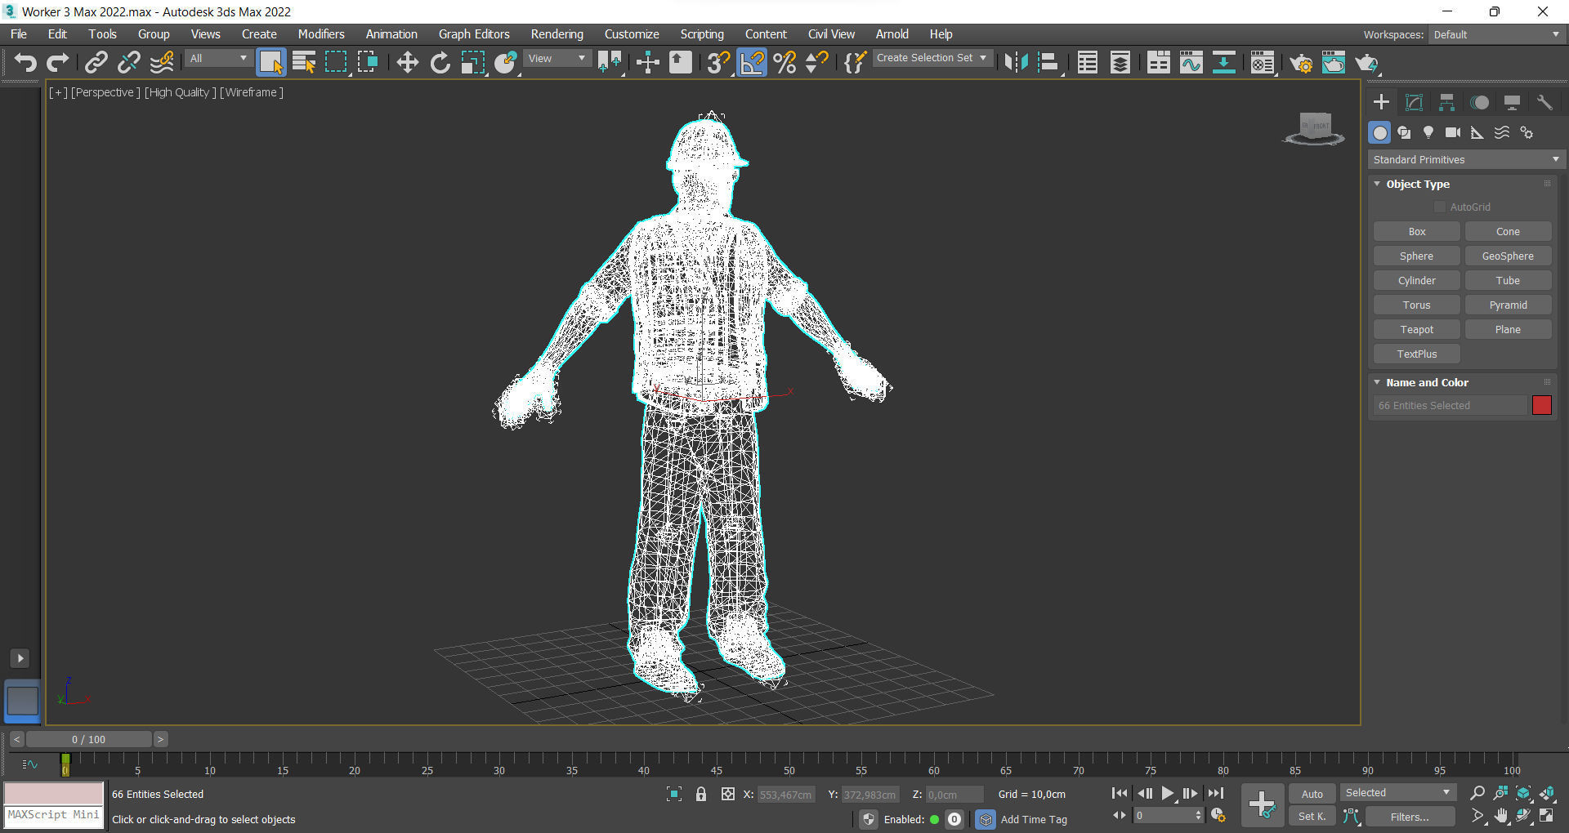
Task: Click the Render Production teapot icon
Action: point(1366,63)
